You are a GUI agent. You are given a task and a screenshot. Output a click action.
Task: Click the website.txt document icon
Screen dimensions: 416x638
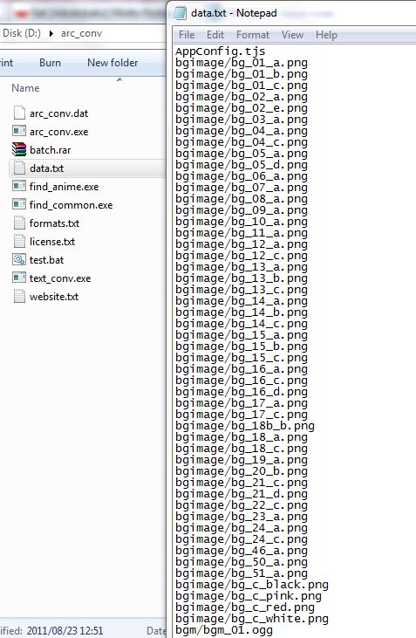pyautogui.click(x=19, y=296)
